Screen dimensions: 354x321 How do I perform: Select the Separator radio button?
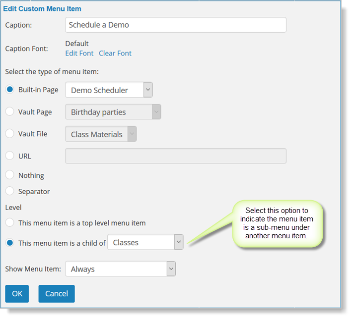(x=10, y=191)
